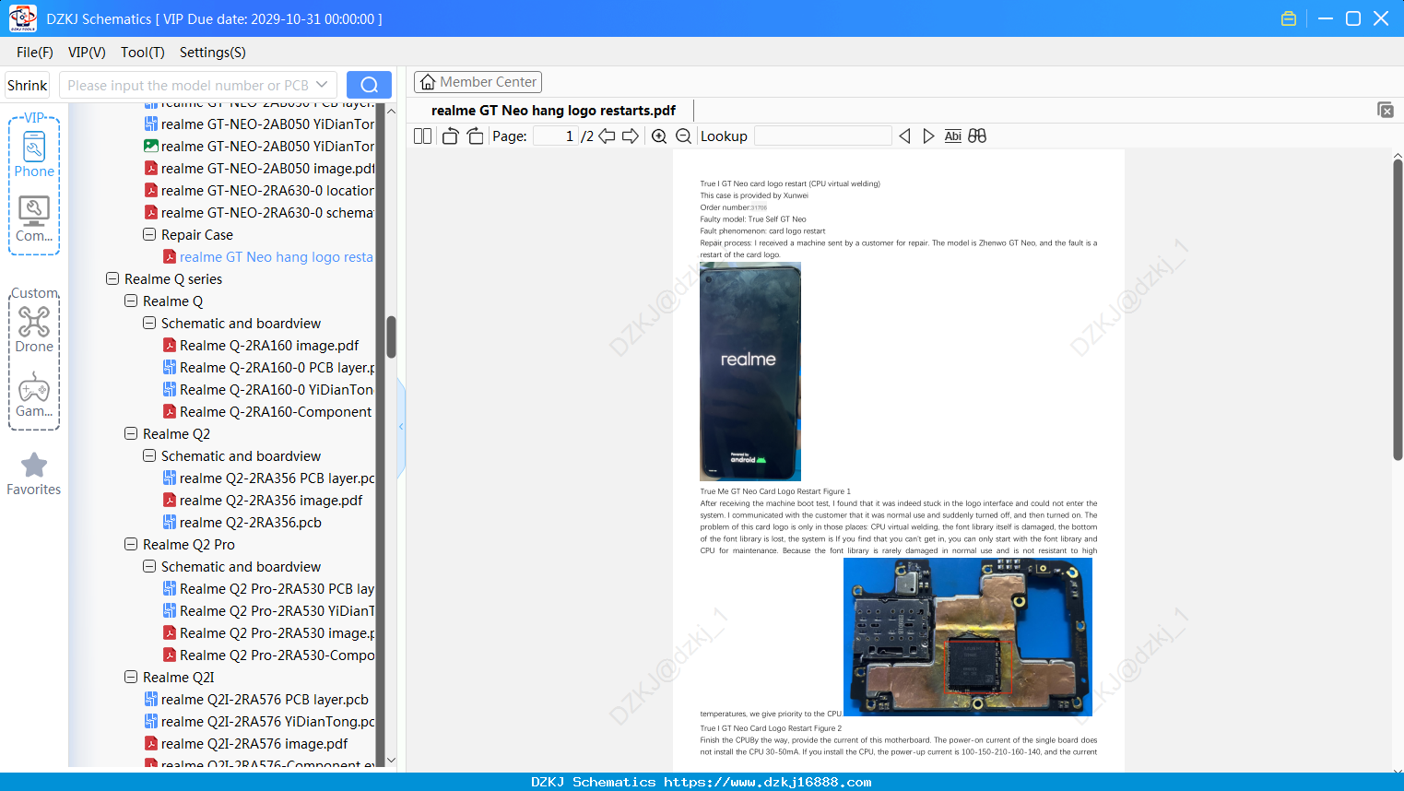Collapse Realme Q series node
Viewport: 1404px width, 791px height.
coord(112,279)
